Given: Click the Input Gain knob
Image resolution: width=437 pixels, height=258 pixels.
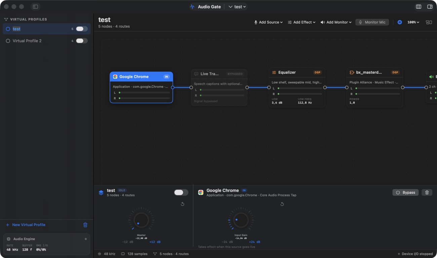Looking at the screenshot, I should coord(241,220).
